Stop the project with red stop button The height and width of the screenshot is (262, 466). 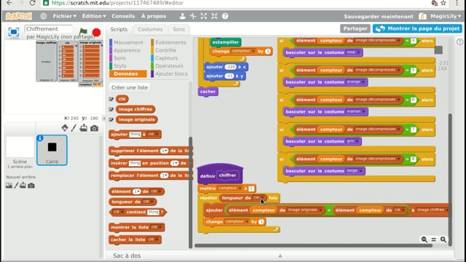pyautogui.click(x=96, y=32)
